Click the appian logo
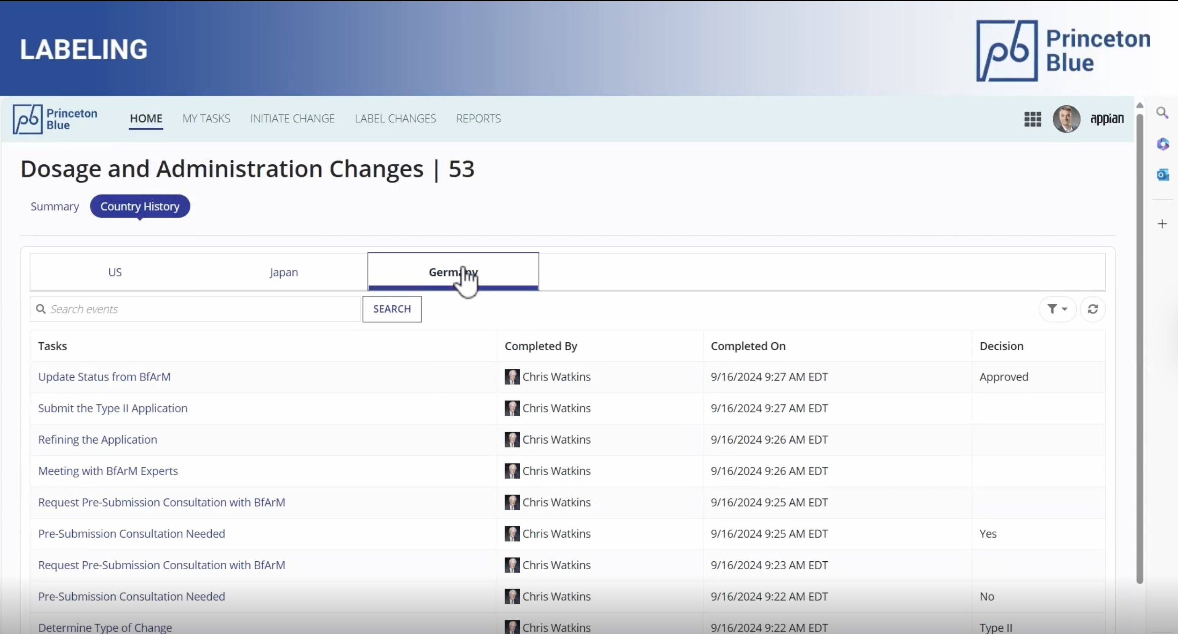 click(1106, 119)
